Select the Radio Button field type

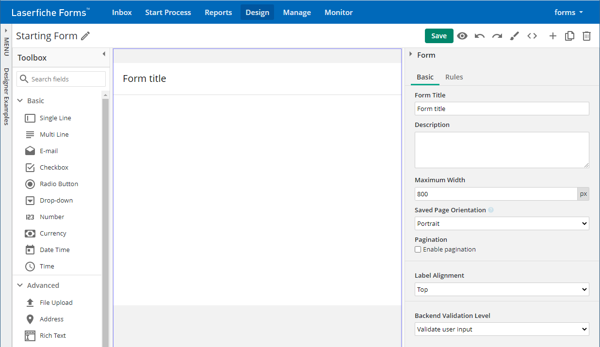click(x=58, y=184)
